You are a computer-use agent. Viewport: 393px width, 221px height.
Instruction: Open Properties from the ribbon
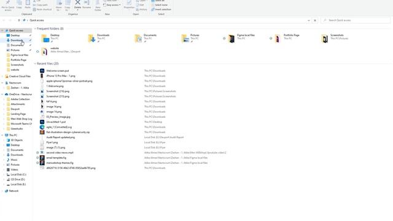point(129,4)
